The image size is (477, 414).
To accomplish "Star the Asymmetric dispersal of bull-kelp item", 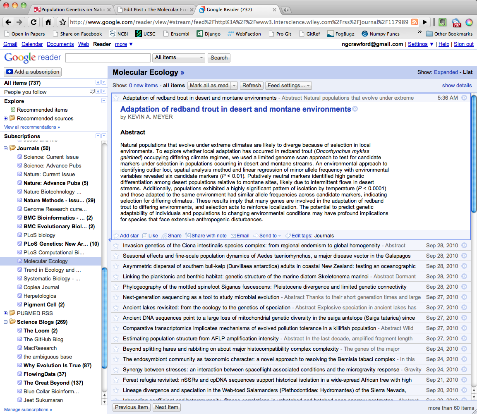I will [116, 266].
